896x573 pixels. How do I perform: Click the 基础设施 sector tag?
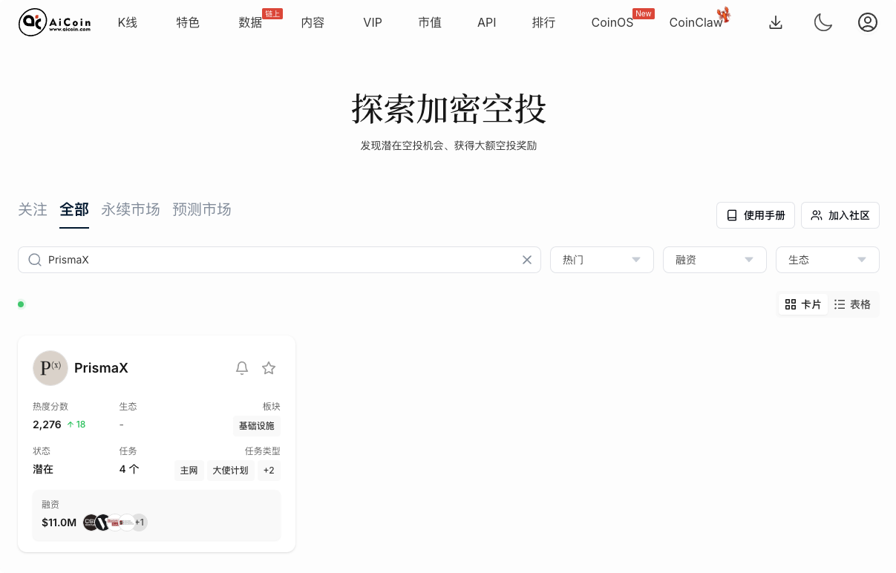(x=257, y=426)
